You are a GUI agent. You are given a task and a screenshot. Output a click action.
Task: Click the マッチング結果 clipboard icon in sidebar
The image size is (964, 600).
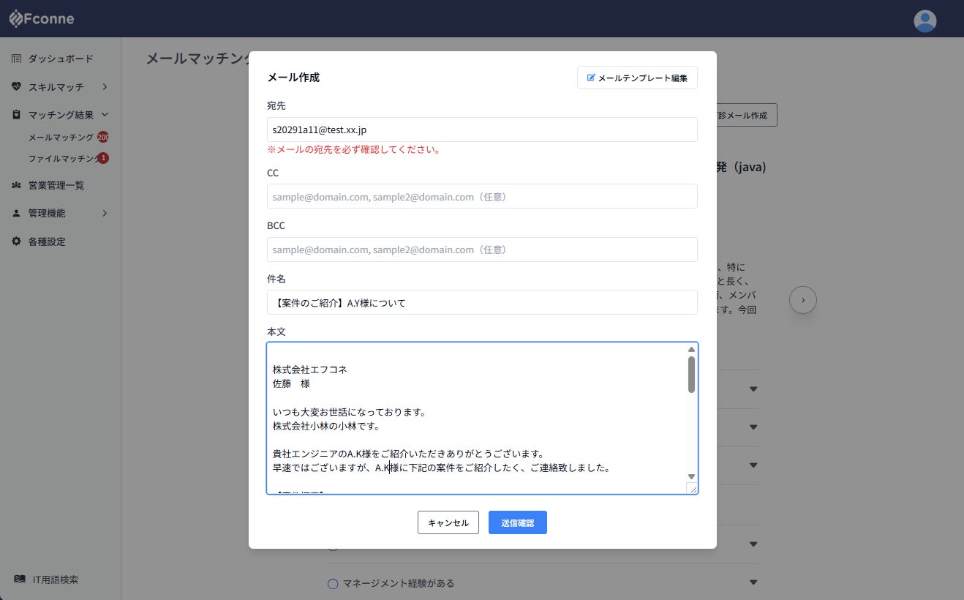pyautogui.click(x=17, y=115)
